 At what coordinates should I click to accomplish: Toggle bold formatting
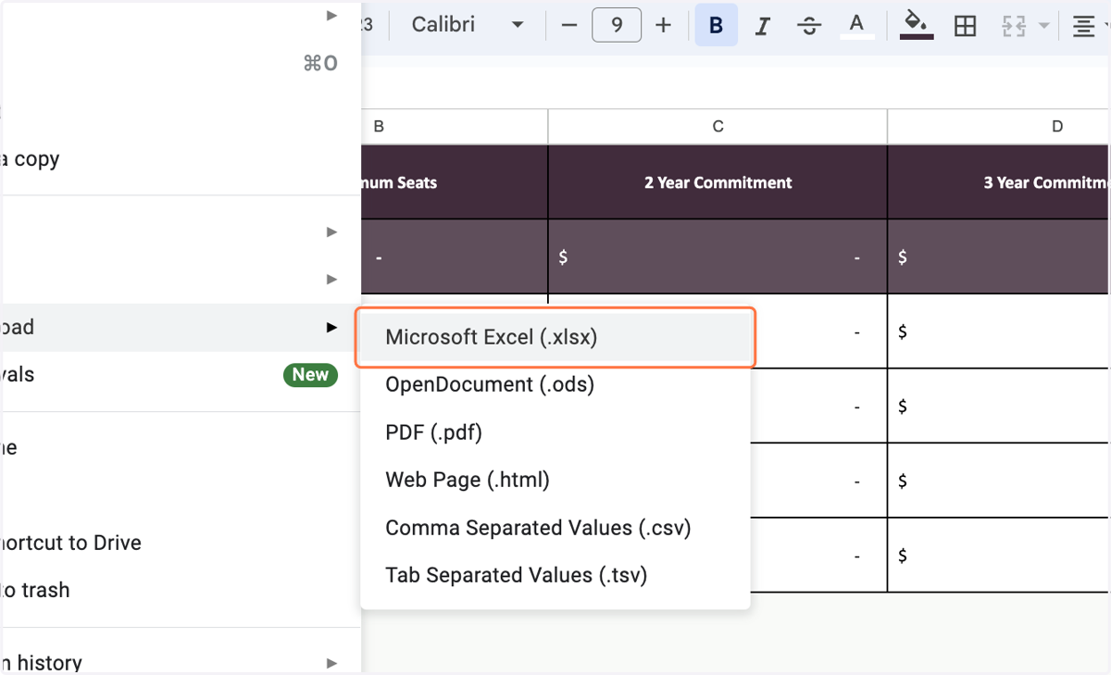716,26
